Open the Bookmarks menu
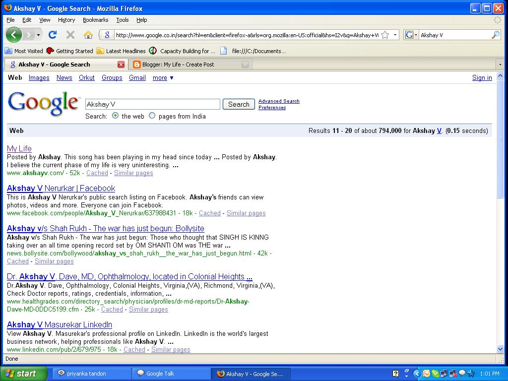This screenshot has width=508, height=381. click(x=95, y=20)
